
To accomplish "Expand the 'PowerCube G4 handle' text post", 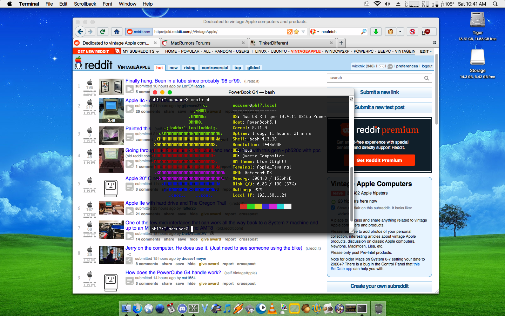I will 130,281.
